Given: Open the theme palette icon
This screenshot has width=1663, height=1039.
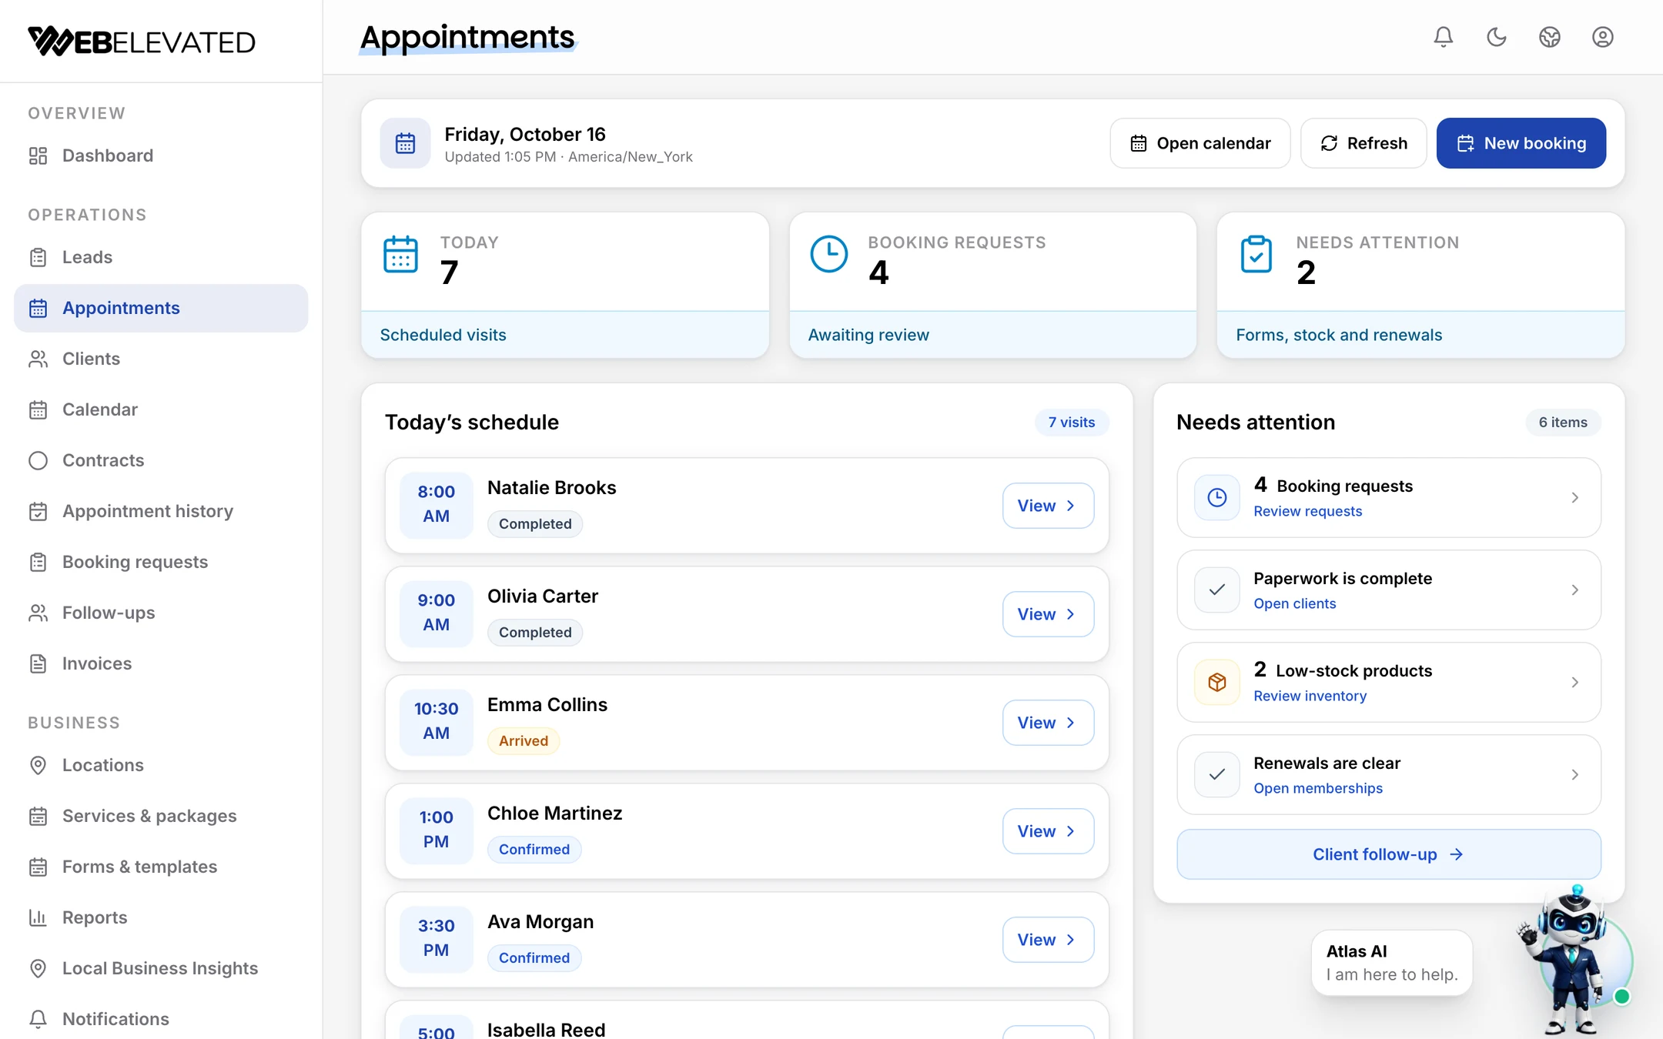Looking at the screenshot, I should coord(1549,37).
